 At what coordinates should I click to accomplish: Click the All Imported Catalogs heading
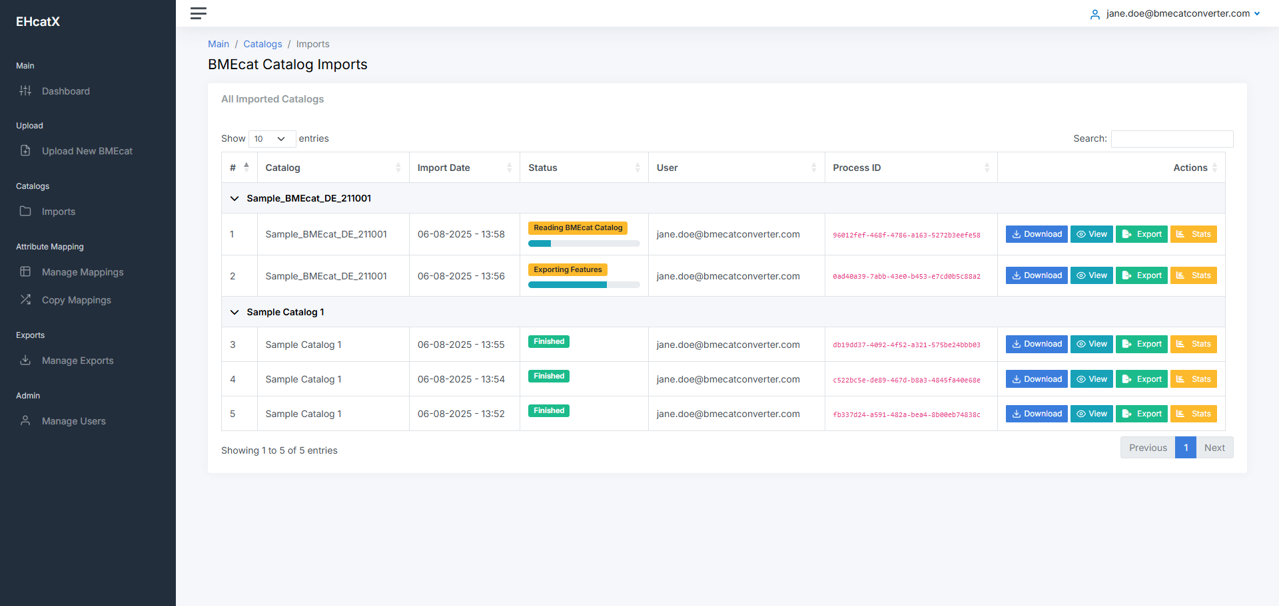tap(272, 99)
